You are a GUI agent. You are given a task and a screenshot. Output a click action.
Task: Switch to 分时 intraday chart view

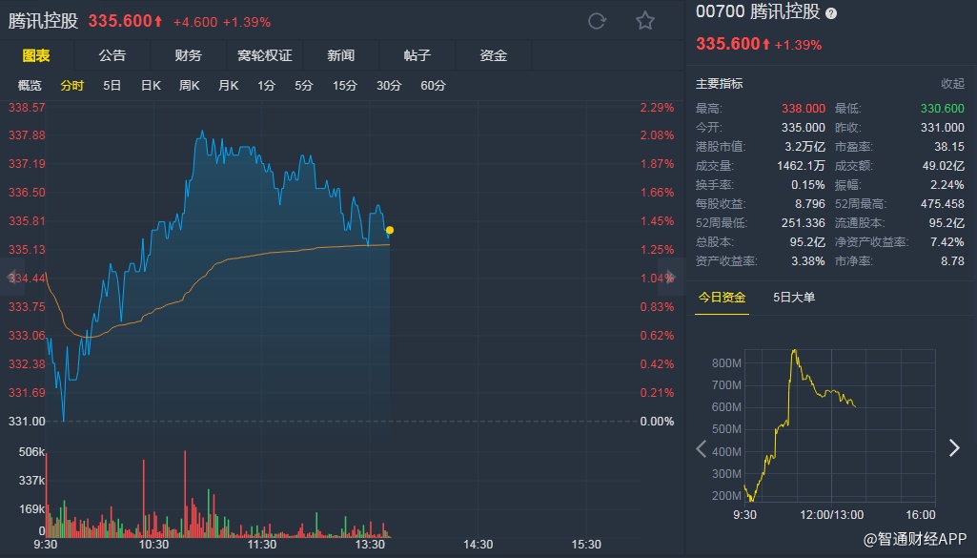point(72,86)
